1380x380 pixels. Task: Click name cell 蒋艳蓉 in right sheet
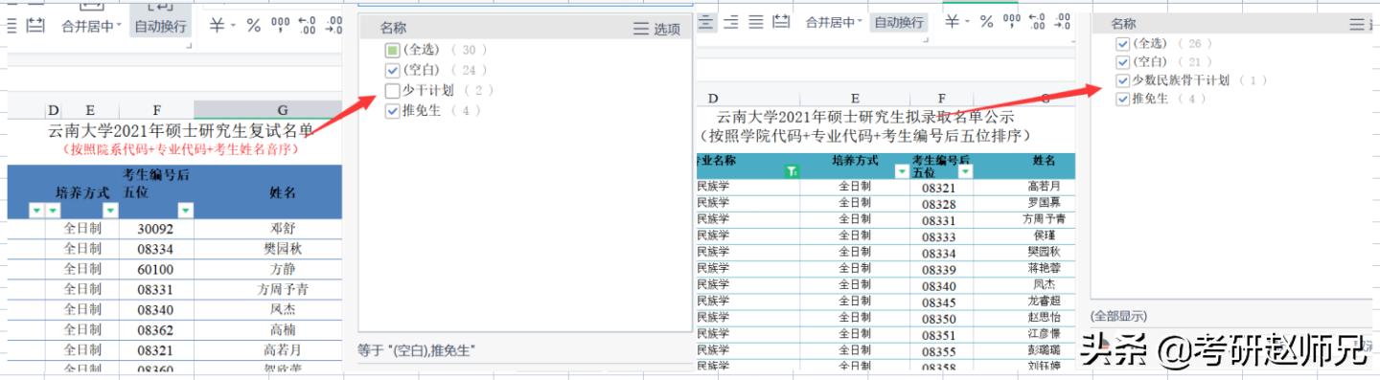1044,269
